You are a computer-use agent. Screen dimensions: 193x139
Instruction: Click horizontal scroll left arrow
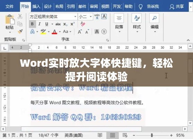point(3,129)
